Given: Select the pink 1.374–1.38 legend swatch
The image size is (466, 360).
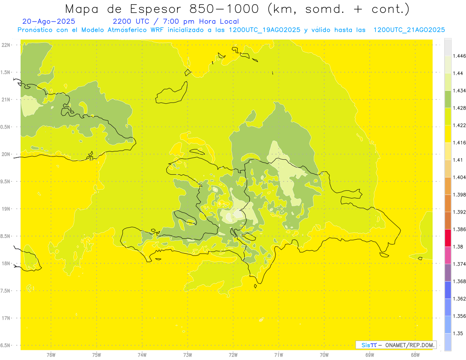Looking at the screenshot, I should coord(448,255).
